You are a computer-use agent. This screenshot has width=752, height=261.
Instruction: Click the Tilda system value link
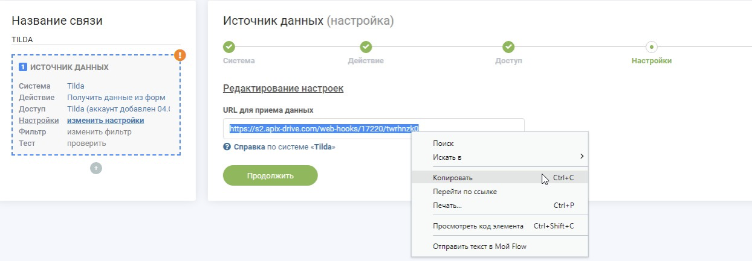[76, 86]
